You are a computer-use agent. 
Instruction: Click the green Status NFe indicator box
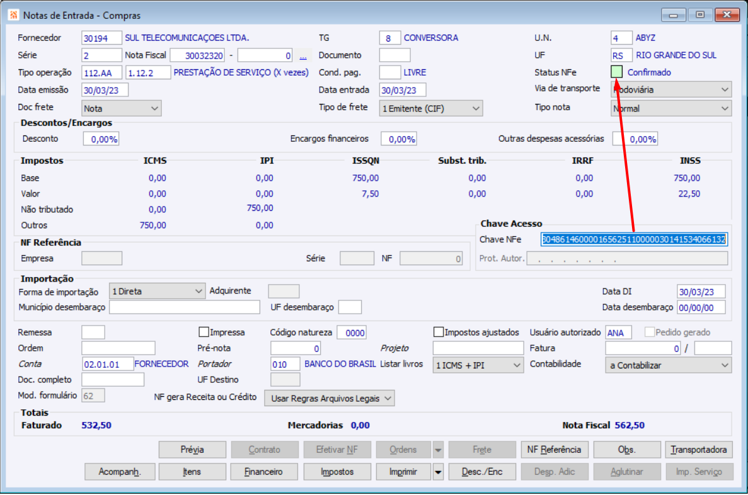[x=616, y=72]
